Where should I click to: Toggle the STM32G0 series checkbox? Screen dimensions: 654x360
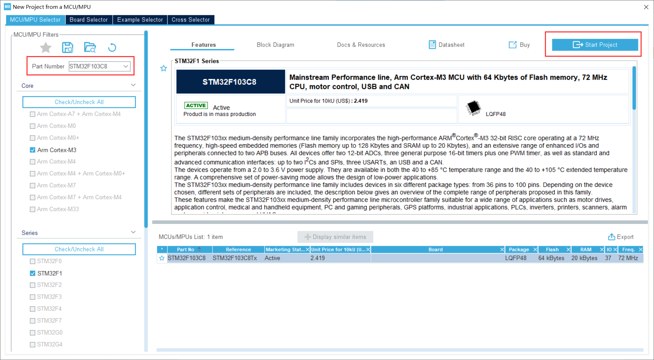(32, 333)
